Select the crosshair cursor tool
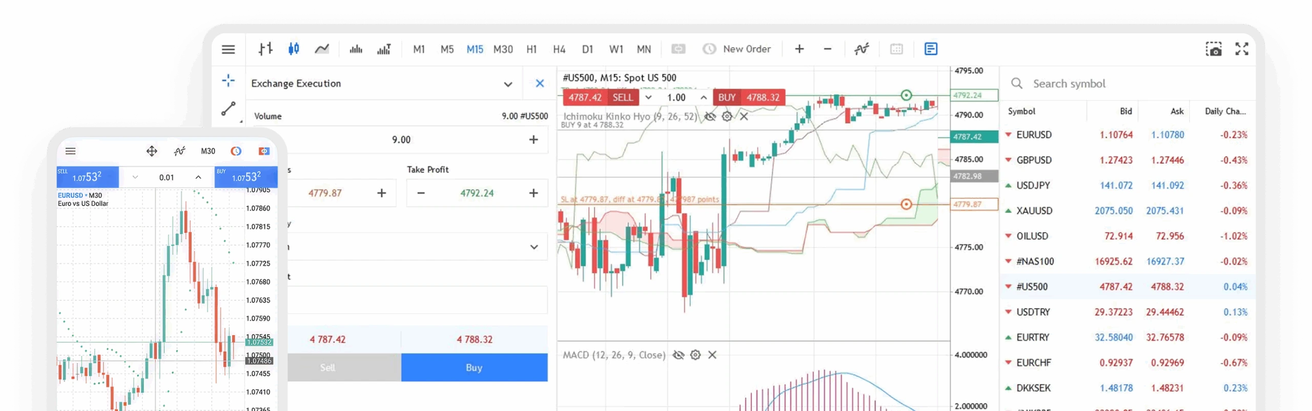This screenshot has width=1312, height=411. pyautogui.click(x=229, y=80)
